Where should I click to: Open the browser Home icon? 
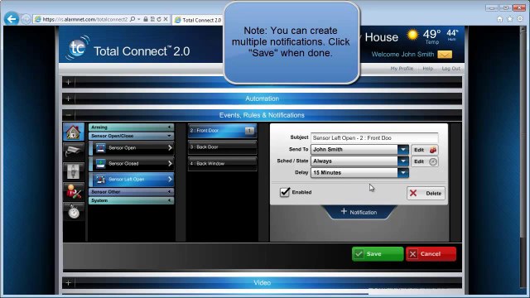point(499,19)
